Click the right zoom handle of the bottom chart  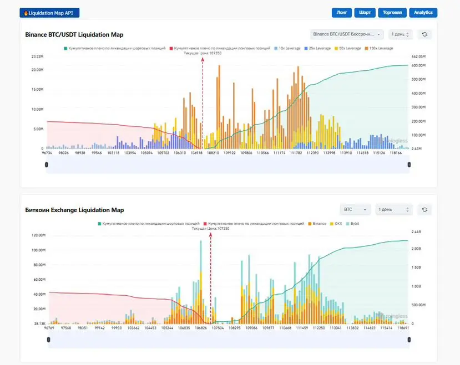pyautogui.click(x=409, y=340)
